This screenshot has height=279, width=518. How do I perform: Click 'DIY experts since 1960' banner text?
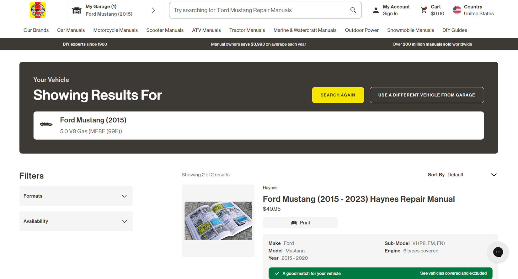(x=85, y=44)
